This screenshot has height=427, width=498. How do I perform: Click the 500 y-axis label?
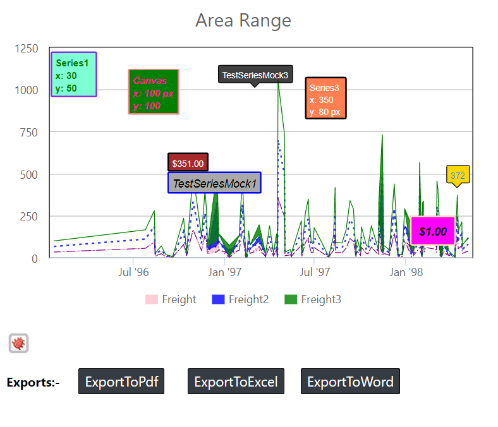[29, 174]
